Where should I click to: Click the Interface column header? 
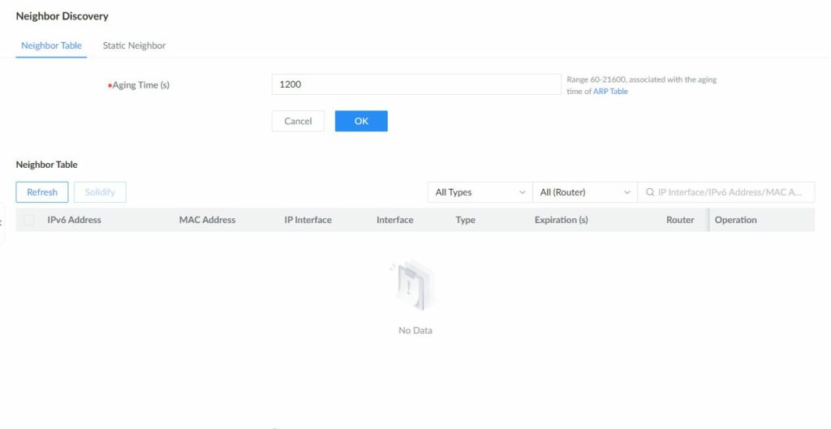[395, 220]
